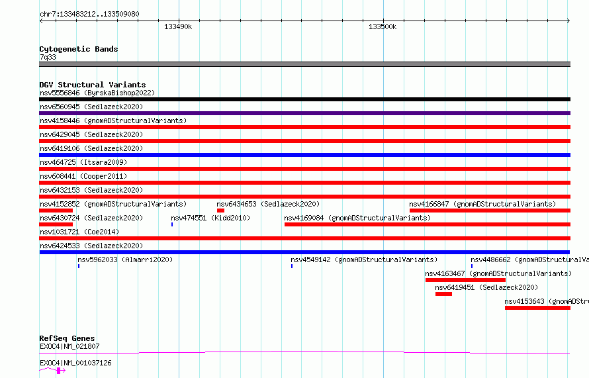589x378 pixels.
Task: Select the nsv6430724 (Sedlazeck2020) label
Action: [91, 218]
